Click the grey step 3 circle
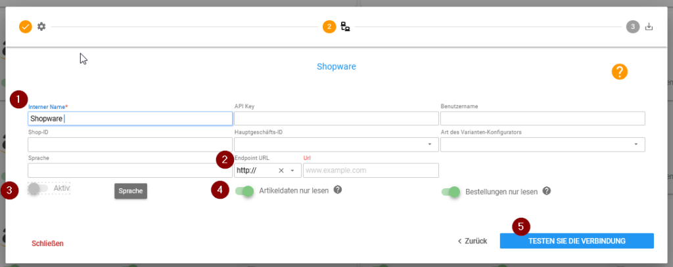 pos(633,27)
